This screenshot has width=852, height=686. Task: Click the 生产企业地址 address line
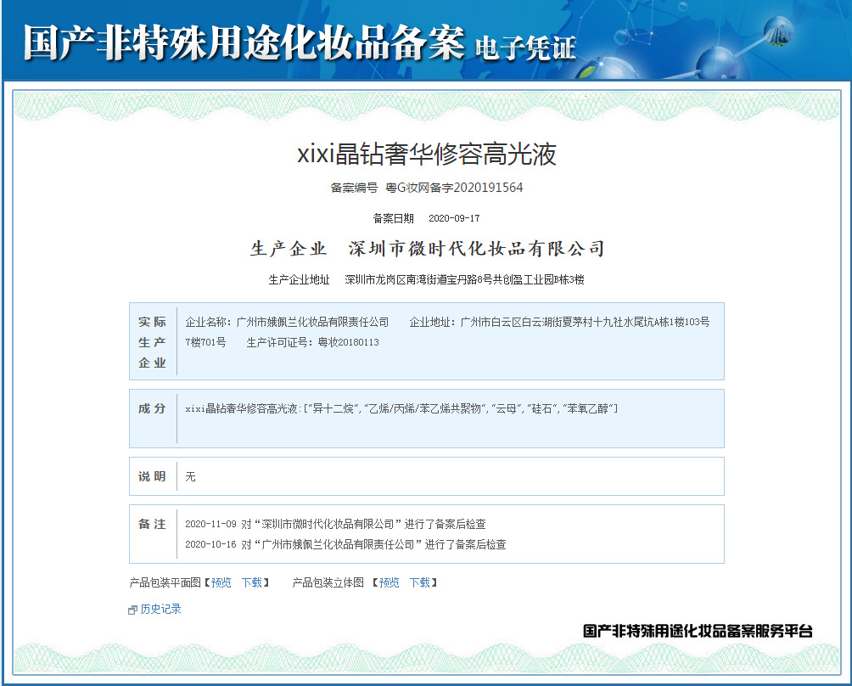coord(427,279)
